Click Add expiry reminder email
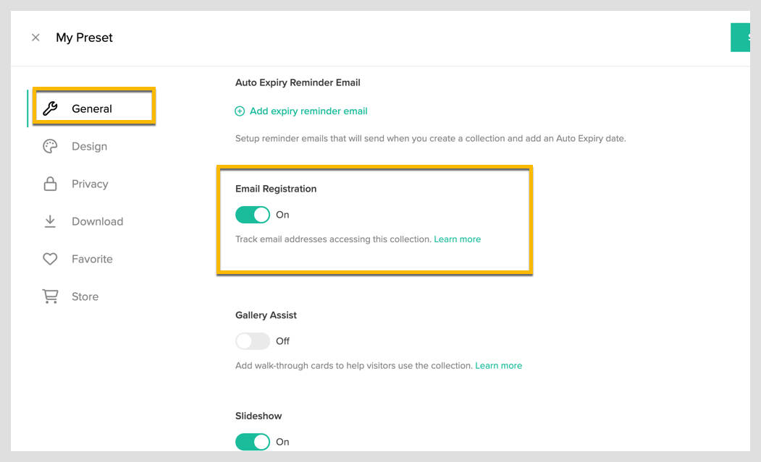Viewport: 761px width, 462px height. pos(307,111)
